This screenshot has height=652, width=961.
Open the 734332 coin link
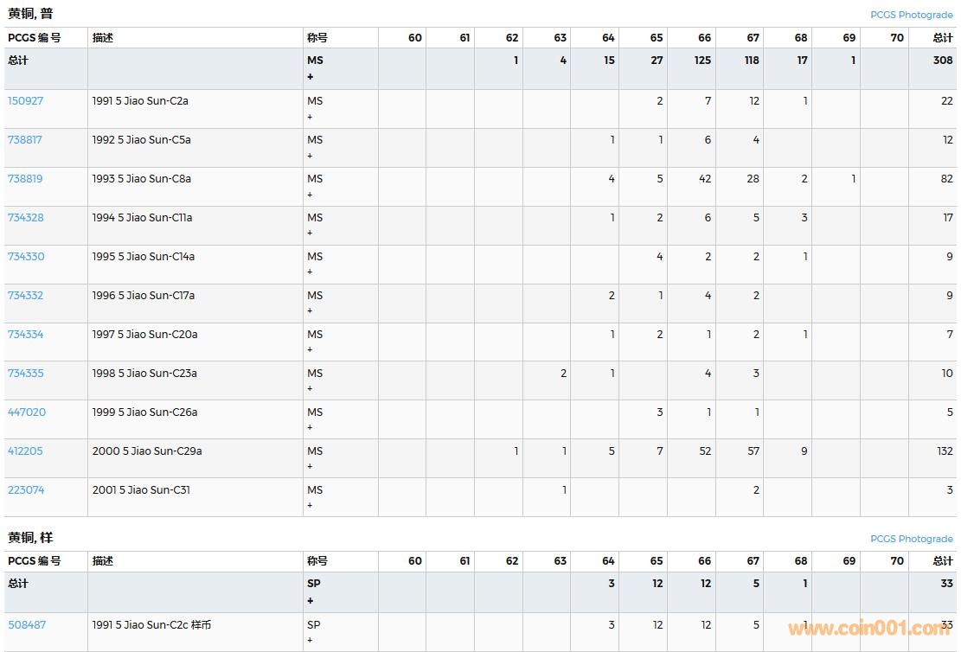(x=25, y=296)
